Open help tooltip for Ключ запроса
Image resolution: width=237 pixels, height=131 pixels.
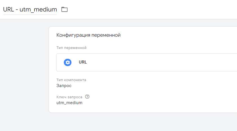tap(87, 97)
